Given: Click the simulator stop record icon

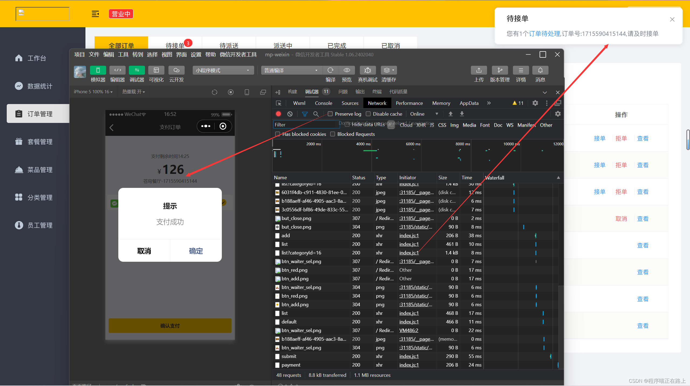Looking at the screenshot, I should (231, 92).
